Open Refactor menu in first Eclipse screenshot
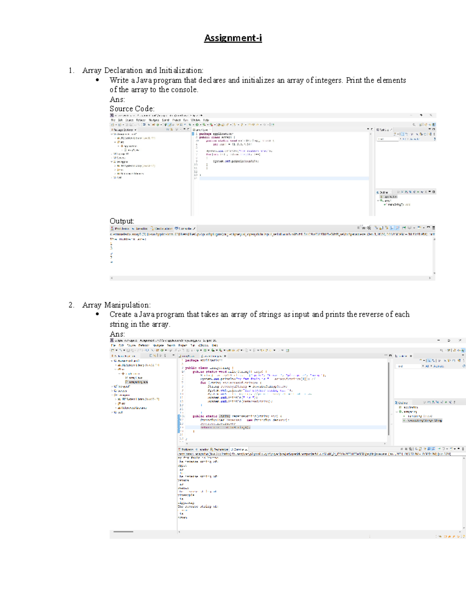This screenshot has height=603, width=466. pyautogui.click(x=141, y=120)
